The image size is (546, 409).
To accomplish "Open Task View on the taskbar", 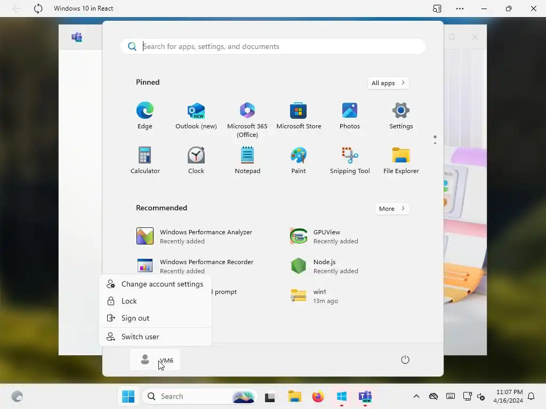I will [270, 396].
